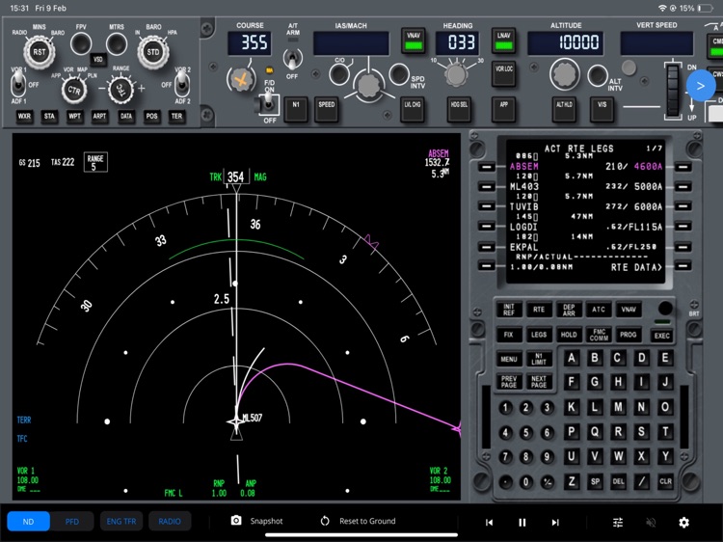Click the TFC range selector knob

pyautogui.click(x=120, y=90)
